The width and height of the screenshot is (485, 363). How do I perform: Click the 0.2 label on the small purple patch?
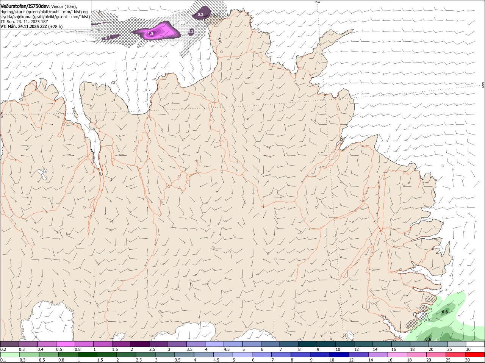coord(191,32)
